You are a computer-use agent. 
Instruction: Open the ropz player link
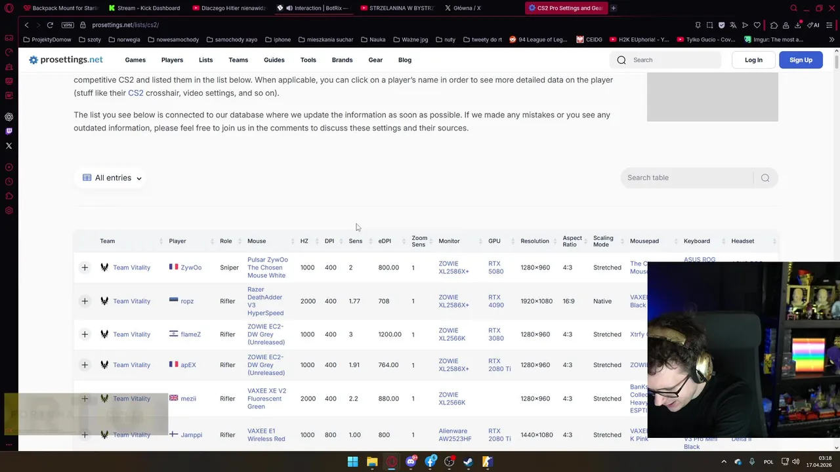187,301
